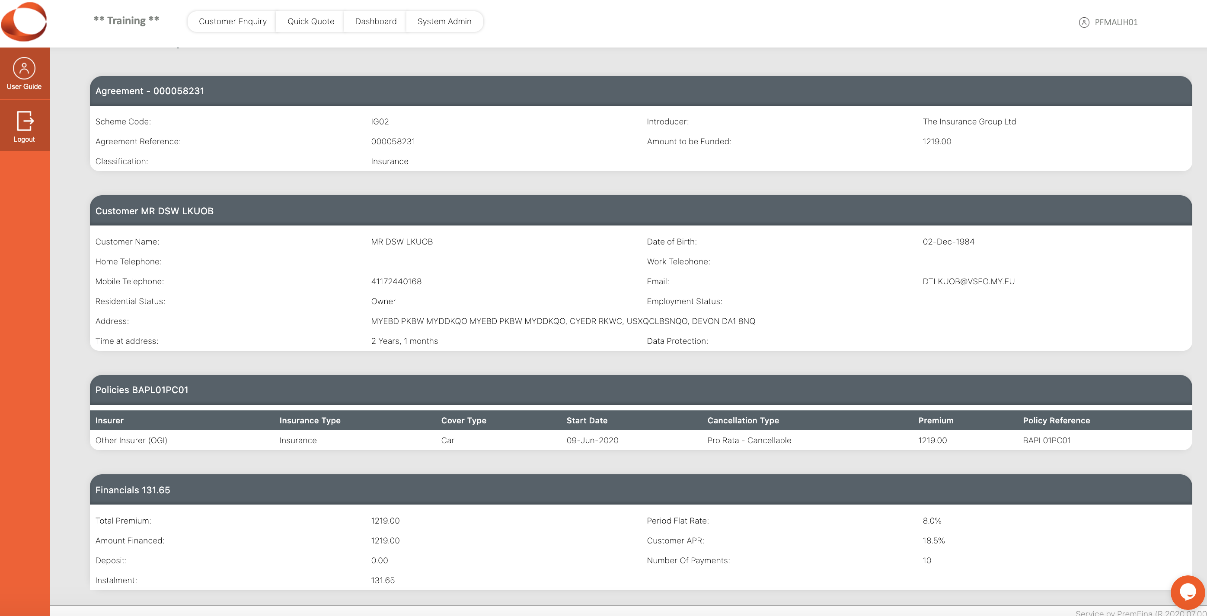Click the ** Training ** environment label
Viewport: 1207px width, 616px height.
tap(126, 21)
